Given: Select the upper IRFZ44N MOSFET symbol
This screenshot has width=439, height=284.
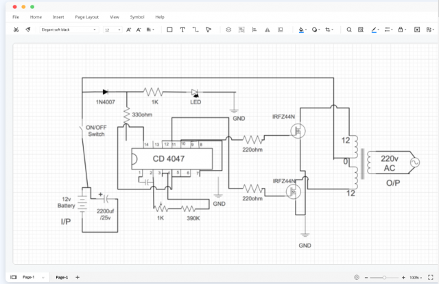Looking at the screenshot, I should pos(298,131).
